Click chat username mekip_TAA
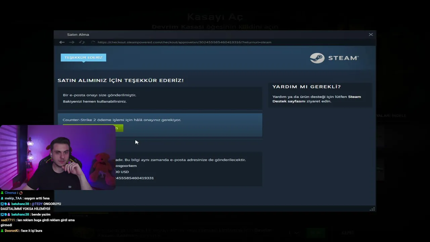The height and width of the screenshot is (242, 430). click(x=13, y=198)
